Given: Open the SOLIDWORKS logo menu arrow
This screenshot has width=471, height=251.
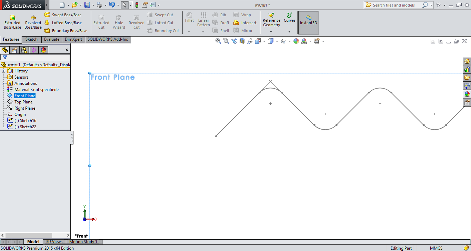Looking at the screenshot, I should coord(47,5).
